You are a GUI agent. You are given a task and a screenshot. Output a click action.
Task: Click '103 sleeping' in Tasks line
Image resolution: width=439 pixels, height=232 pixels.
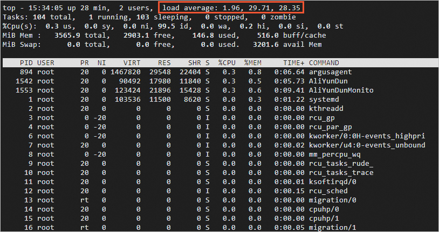162,17
